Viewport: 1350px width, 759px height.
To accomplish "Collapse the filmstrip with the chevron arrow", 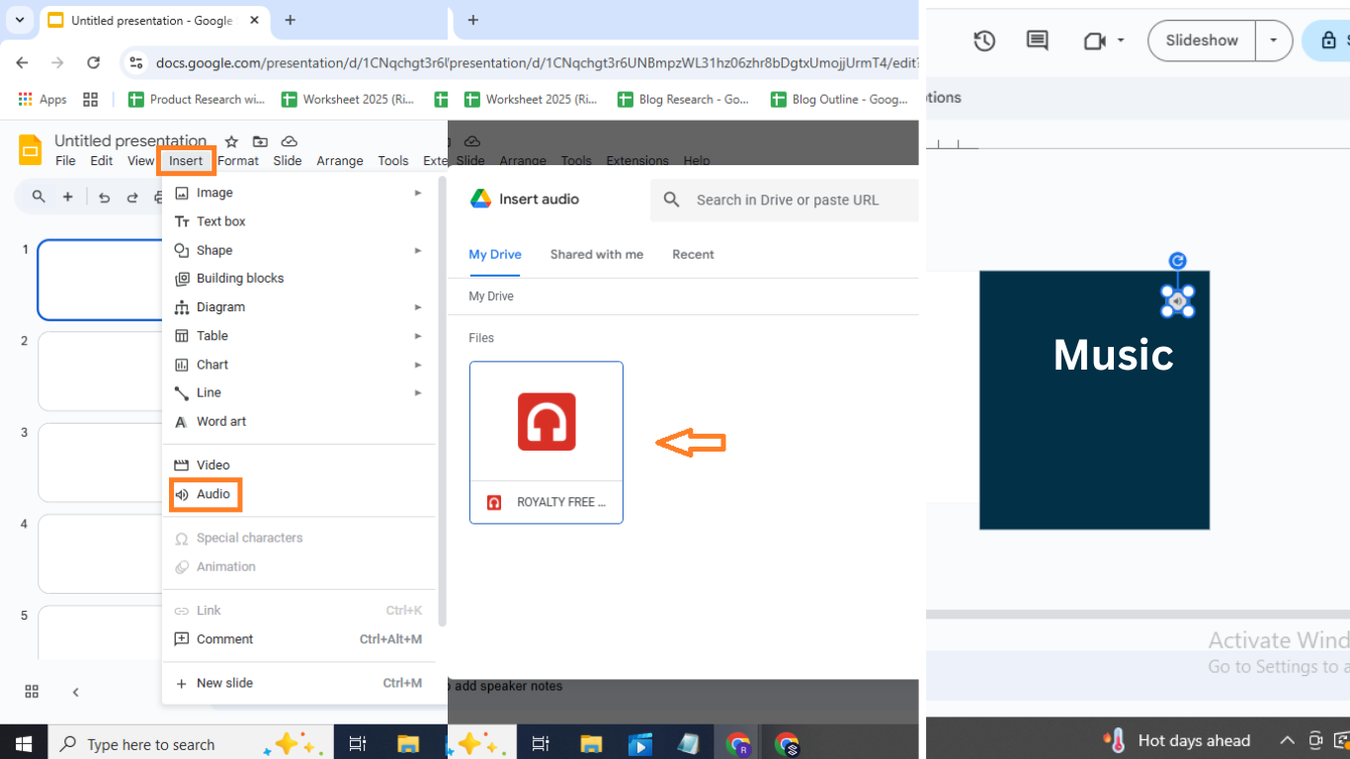I will tap(76, 692).
